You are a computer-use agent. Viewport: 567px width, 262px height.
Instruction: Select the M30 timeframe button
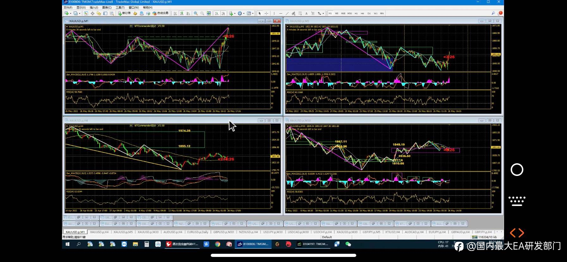[x=350, y=13]
